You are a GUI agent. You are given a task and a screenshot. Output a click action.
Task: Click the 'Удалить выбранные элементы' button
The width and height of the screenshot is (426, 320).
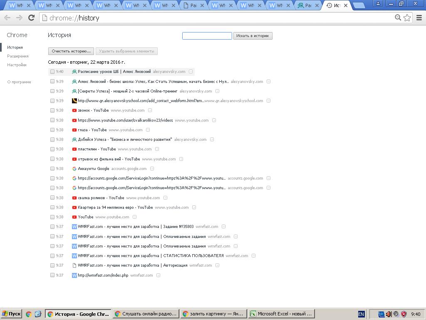point(126,51)
